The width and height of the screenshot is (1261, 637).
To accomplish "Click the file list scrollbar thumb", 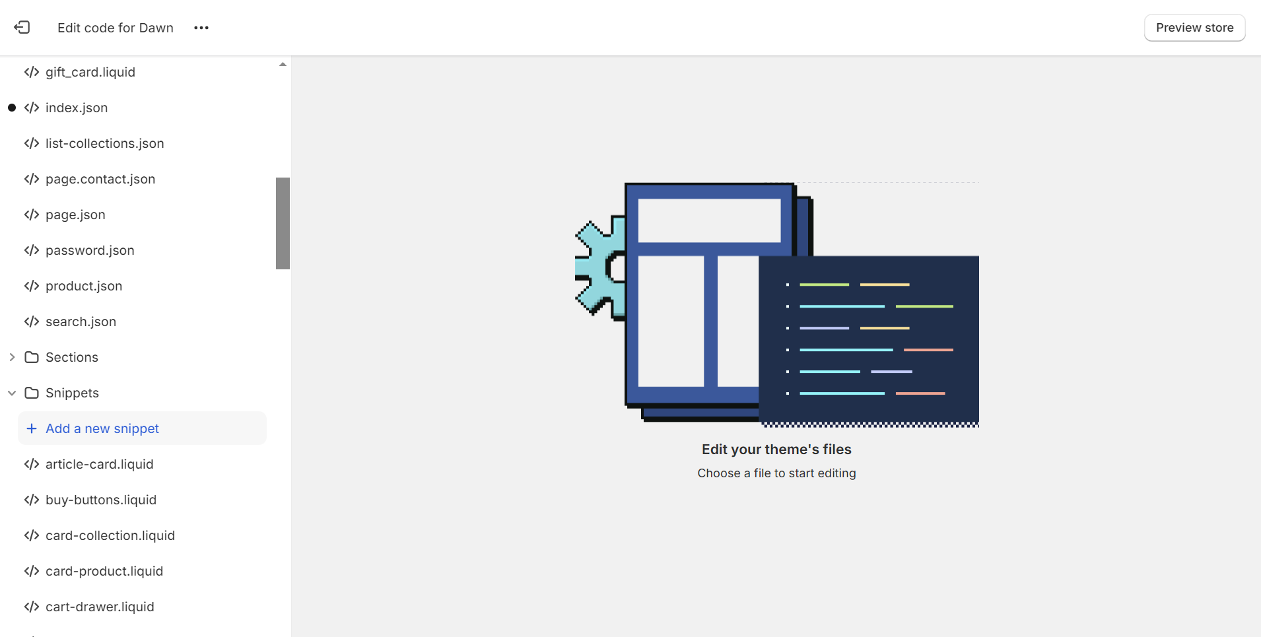I will pos(283,223).
